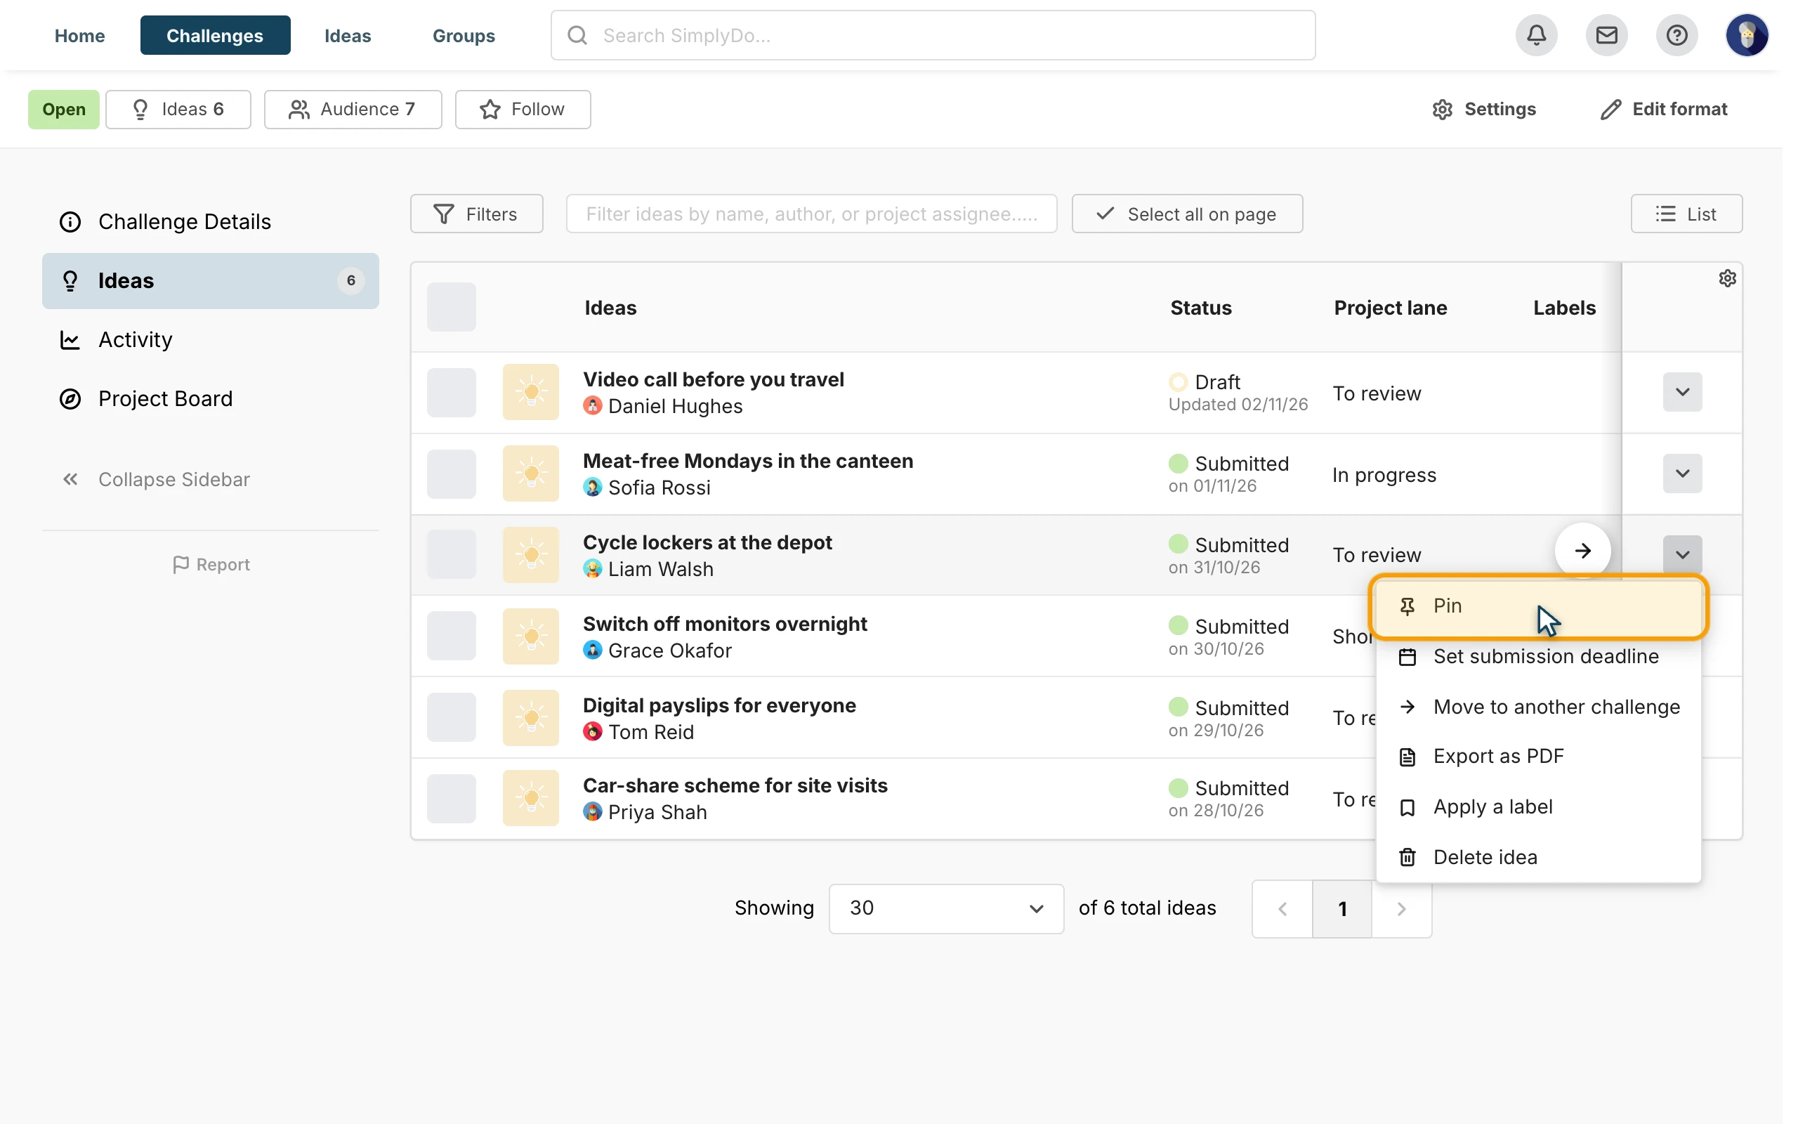Viewport: 1798px width, 1124px height.
Task: Focus the Search SimplyDo search field
Action: tap(933, 35)
